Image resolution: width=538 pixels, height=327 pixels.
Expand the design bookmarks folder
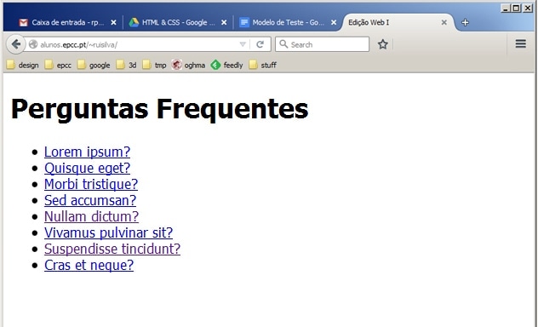(x=23, y=65)
